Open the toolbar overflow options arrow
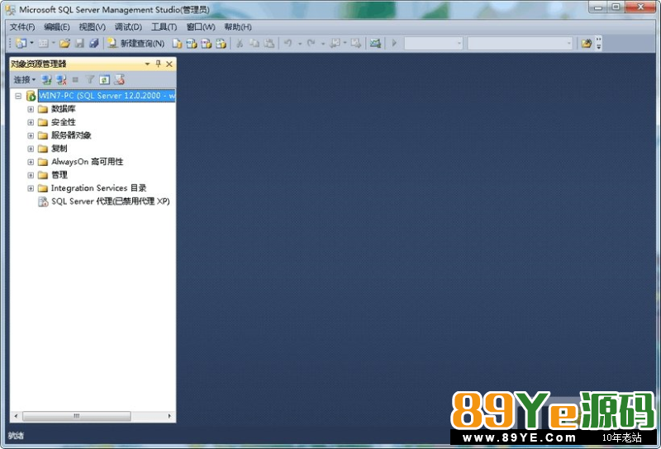661x449 pixels. 598,44
